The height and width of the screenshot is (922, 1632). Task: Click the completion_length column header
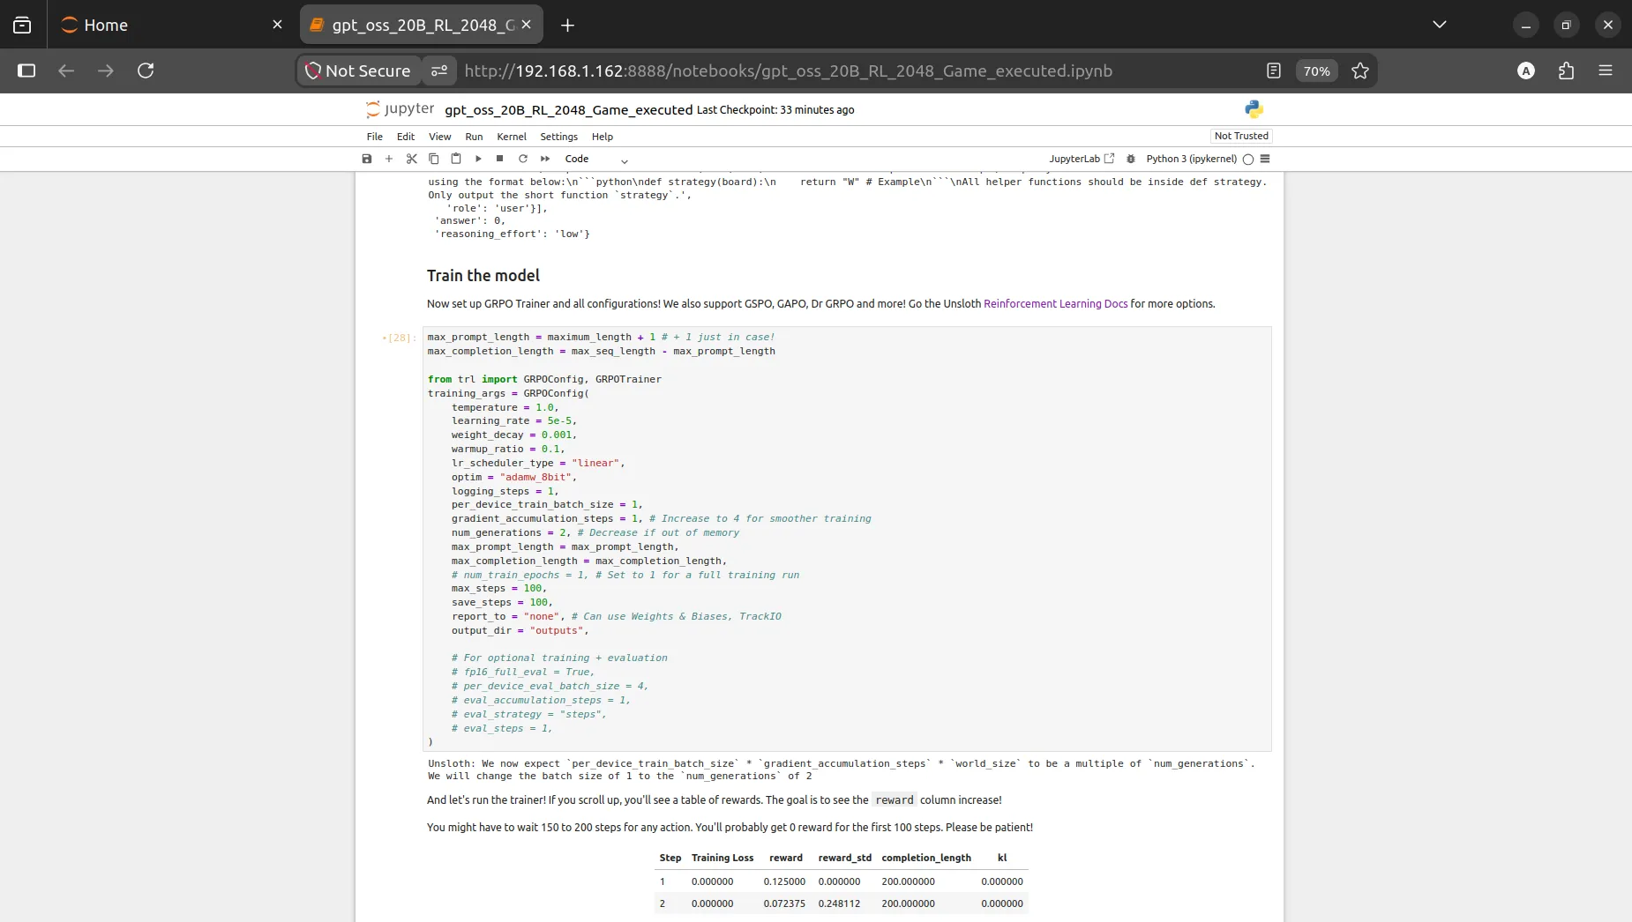(x=926, y=858)
